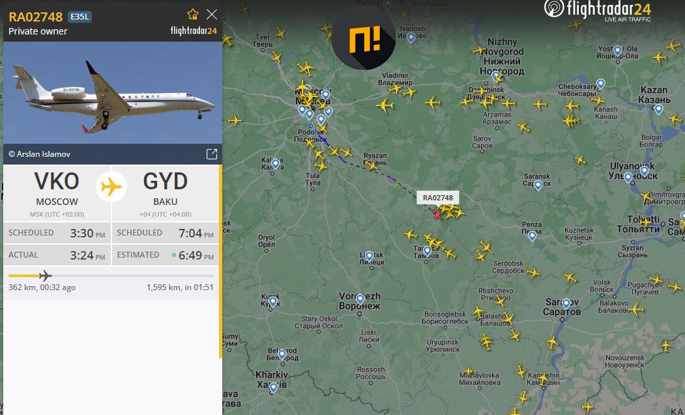Viewport: 685px width, 415px height.
Task: Open aircraft photo in external link
Action: point(211,154)
